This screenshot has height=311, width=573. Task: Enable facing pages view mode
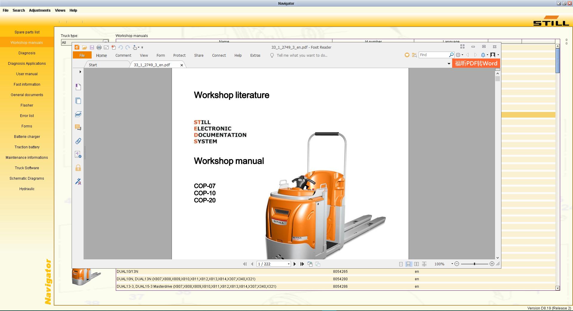416,264
